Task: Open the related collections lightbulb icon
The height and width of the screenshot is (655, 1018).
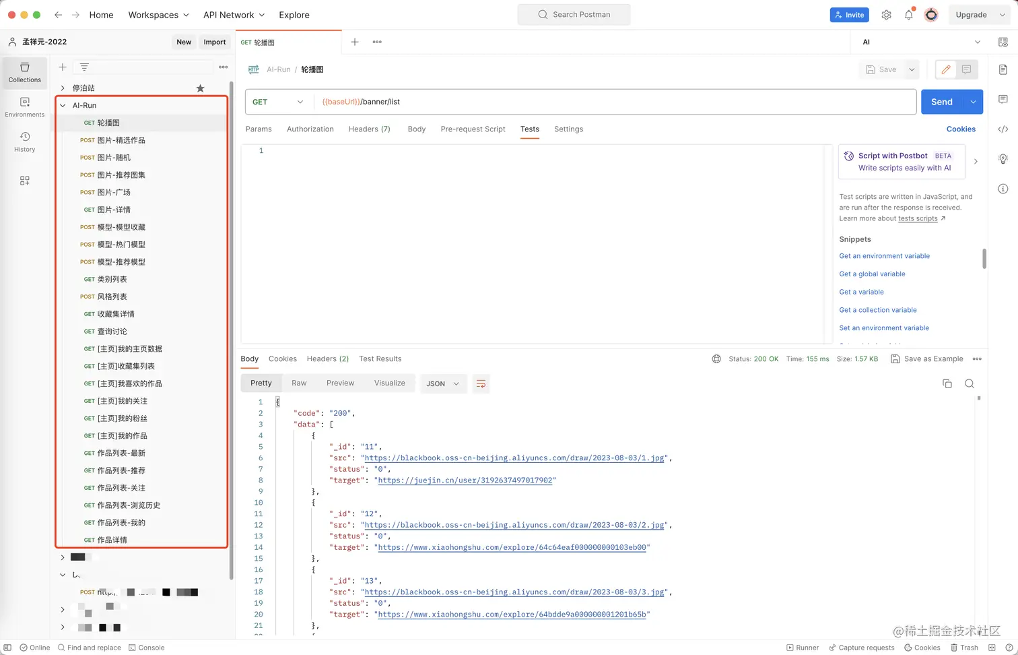Action: pyautogui.click(x=1003, y=159)
